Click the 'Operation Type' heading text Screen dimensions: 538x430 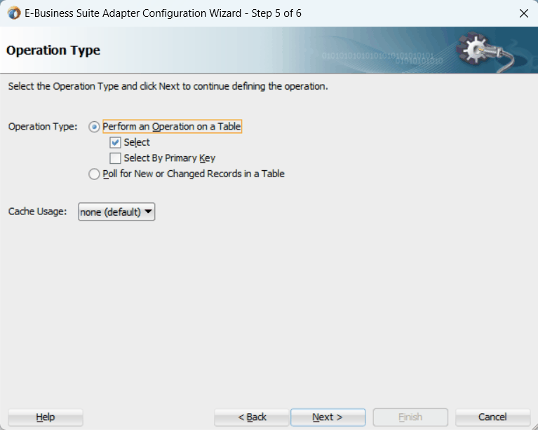53,50
